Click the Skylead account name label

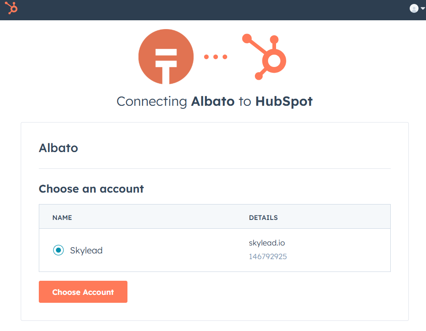[x=86, y=250]
